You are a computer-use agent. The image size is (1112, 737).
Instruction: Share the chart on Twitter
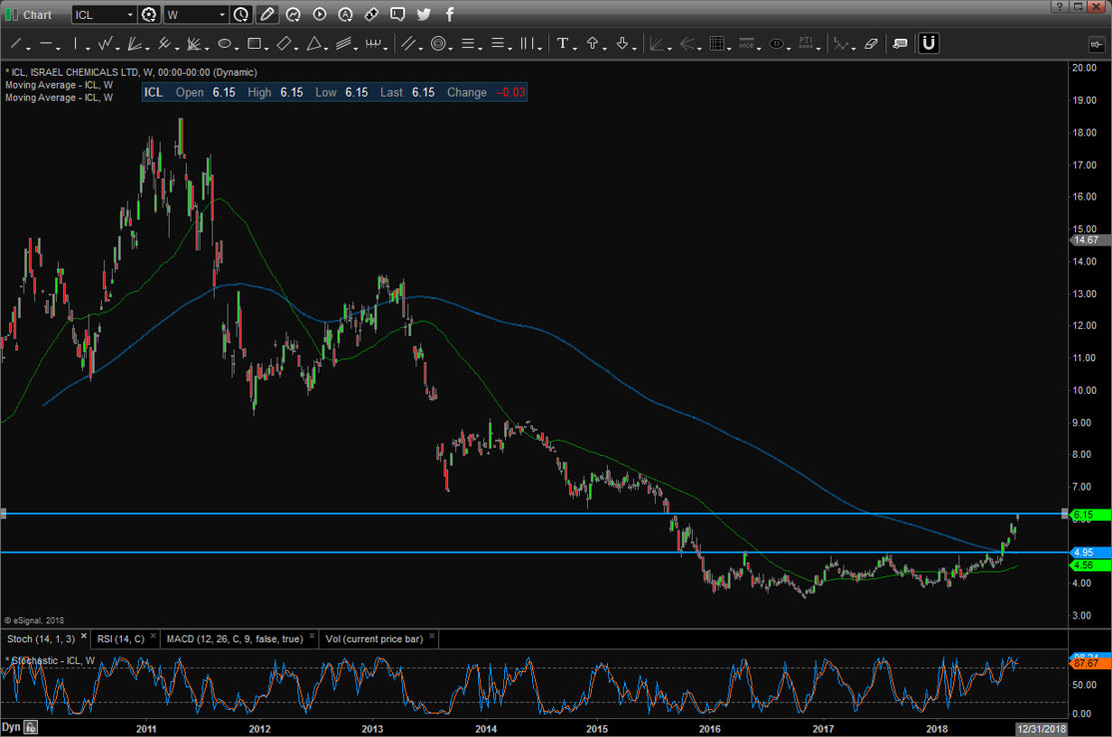pos(423,14)
